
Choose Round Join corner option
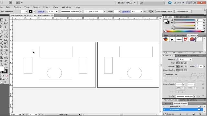pyautogui.click(x=182, y=67)
